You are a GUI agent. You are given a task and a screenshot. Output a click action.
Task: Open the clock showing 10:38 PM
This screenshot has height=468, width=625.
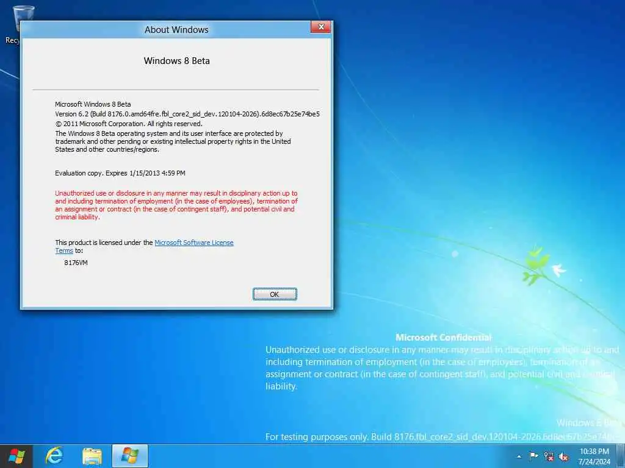[x=594, y=456]
